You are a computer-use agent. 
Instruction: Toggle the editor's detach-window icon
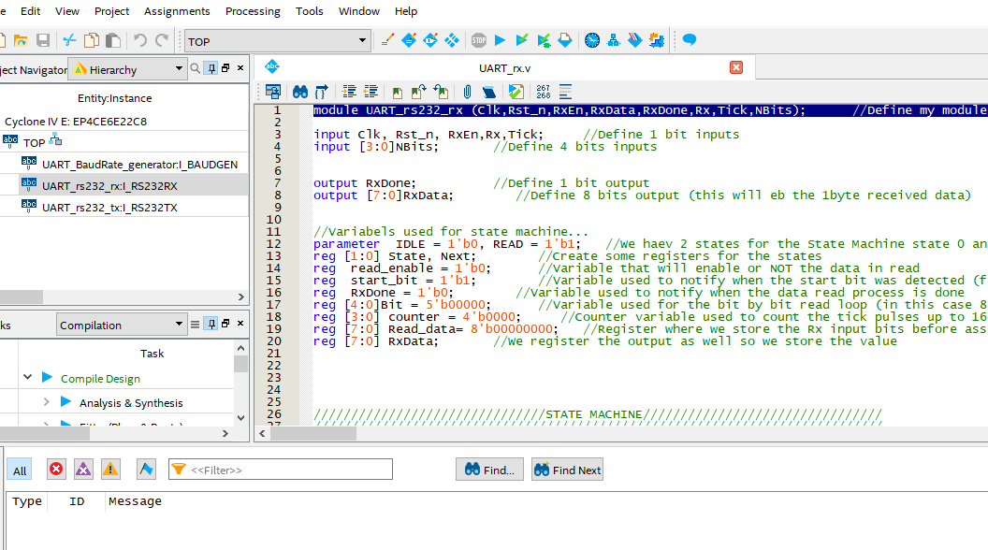[x=273, y=92]
